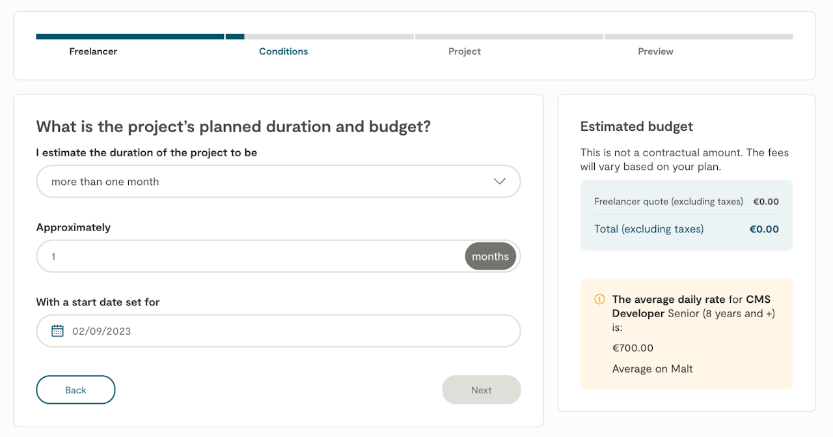Go to the Freelancer step
This screenshot has width=833, height=437.
pyautogui.click(x=93, y=51)
